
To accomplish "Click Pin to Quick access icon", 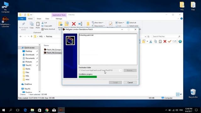I will 24,26.
